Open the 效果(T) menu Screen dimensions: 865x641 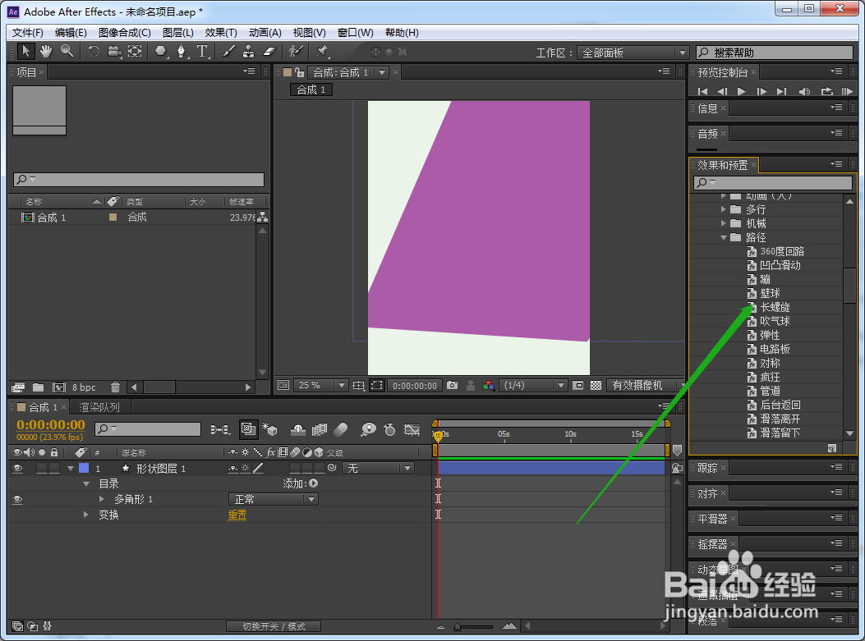coord(221,33)
